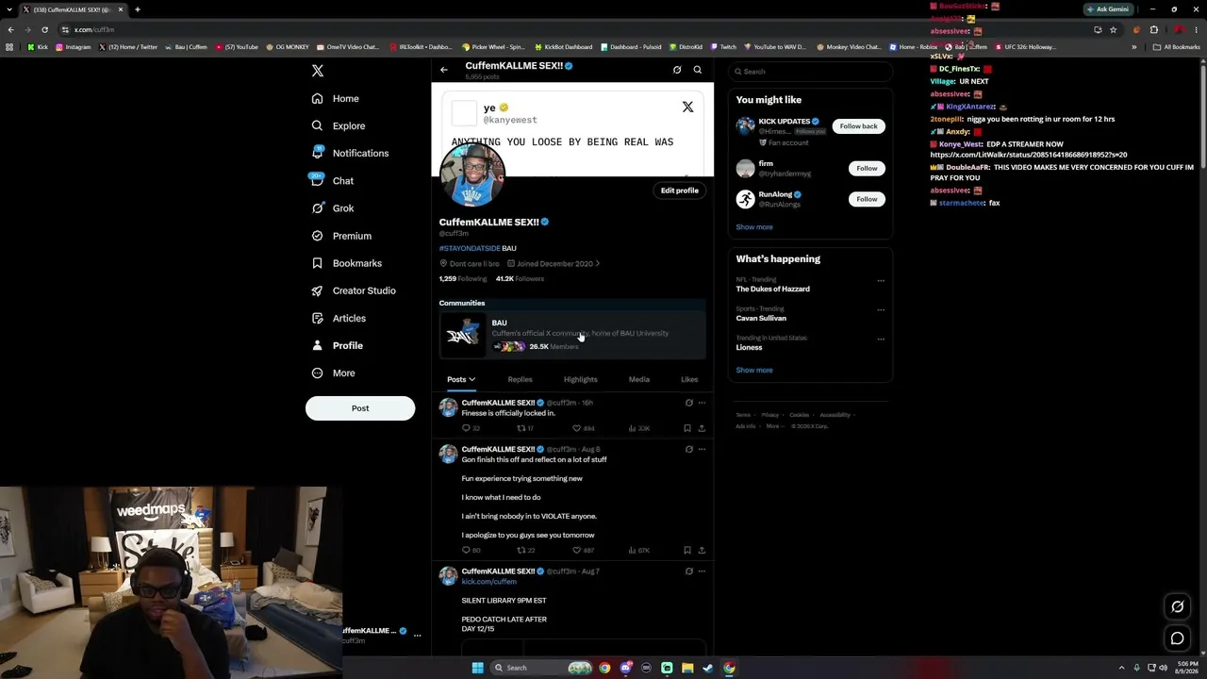This screenshot has width=1207, height=679.
Task: Click inside the X Search field
Action: pos(810,72)
